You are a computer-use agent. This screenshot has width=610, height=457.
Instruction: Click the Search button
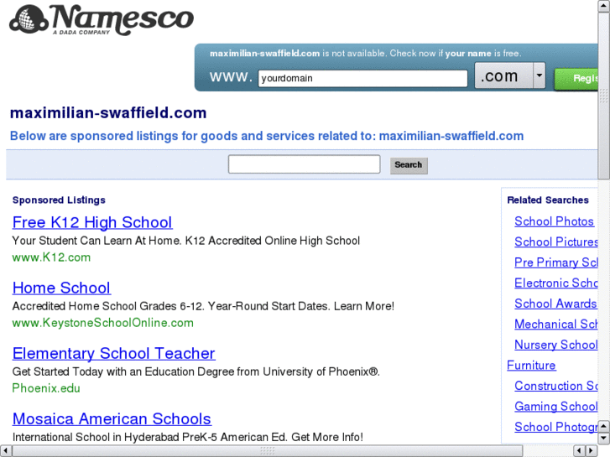(x=409, y=165)
